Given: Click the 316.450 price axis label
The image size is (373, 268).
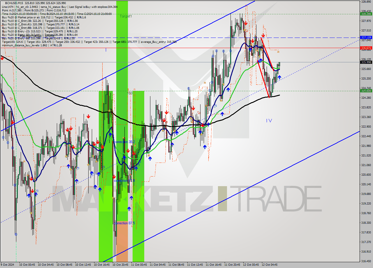Looking at the screenshot, I should coord(366,261).
